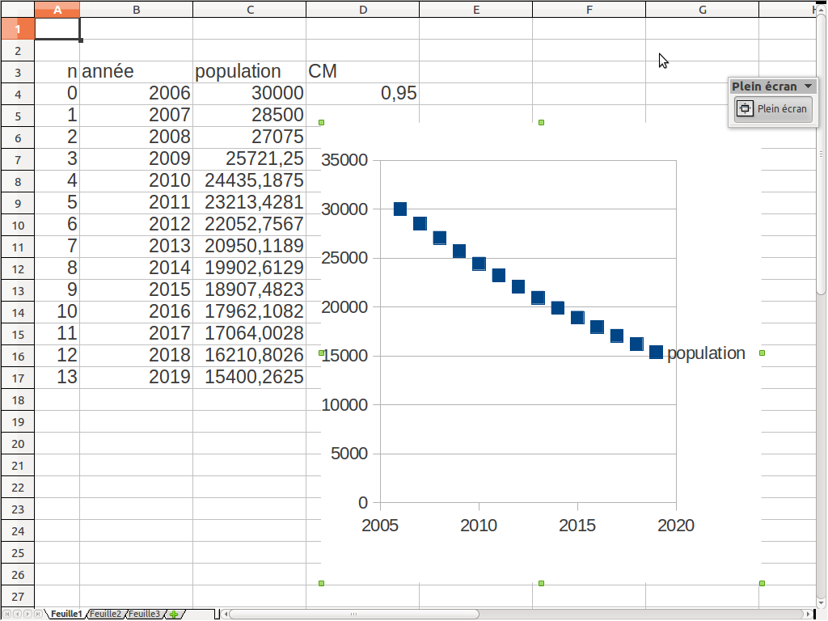828x621 pixels.
Task: Click the previous sheet navigation arrow
Action: 17,614
